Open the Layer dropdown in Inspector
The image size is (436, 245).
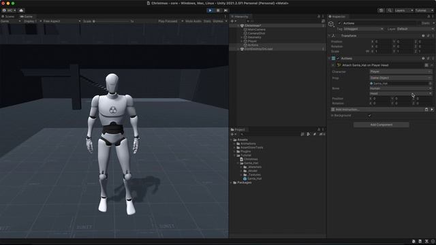point(415,29)
